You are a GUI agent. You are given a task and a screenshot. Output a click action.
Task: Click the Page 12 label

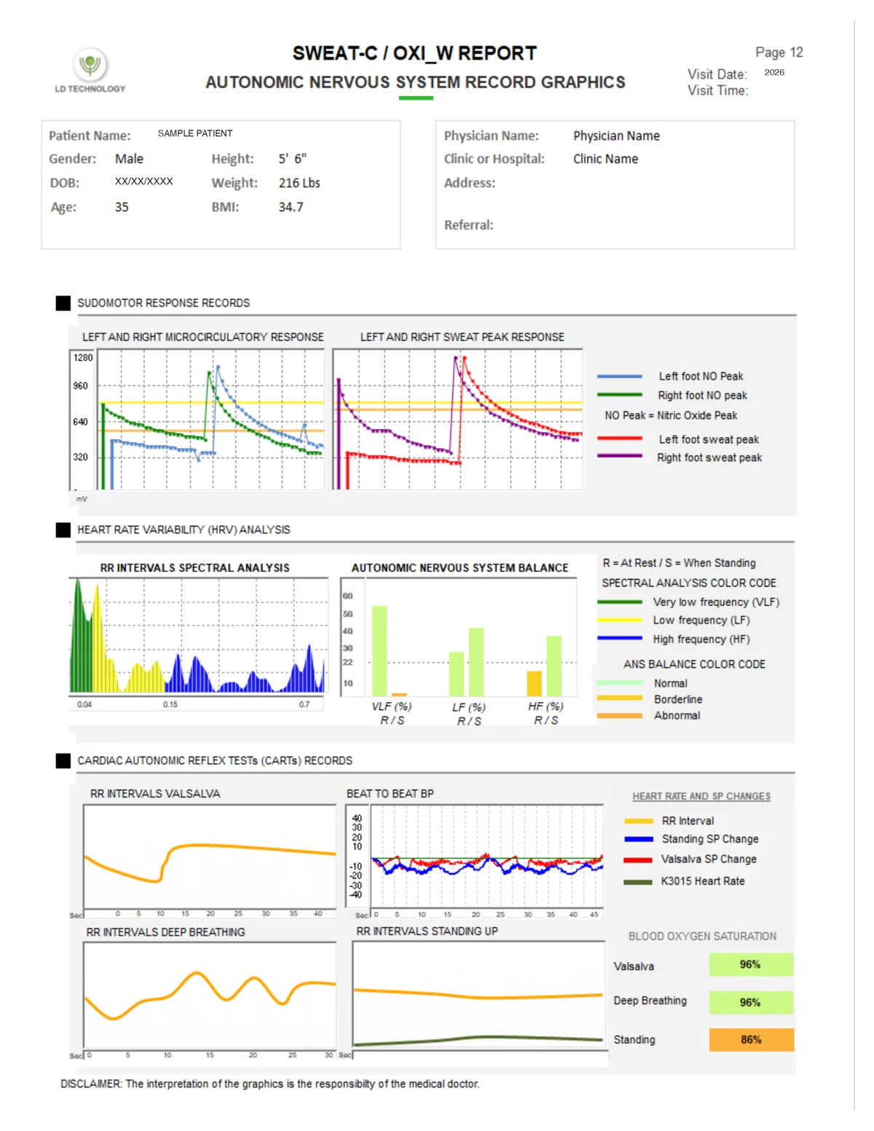[779, 52]
